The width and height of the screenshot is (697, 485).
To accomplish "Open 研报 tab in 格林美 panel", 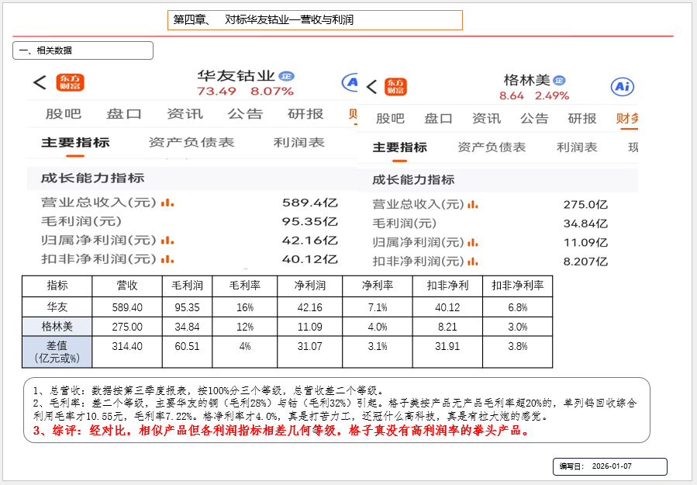I will coord(582,119).
